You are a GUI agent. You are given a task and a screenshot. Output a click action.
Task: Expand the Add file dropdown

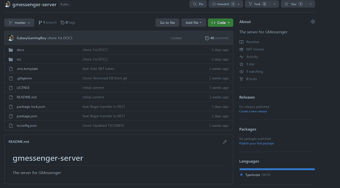[x=193, y=23]
